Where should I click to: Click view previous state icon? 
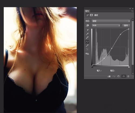click(114, 76)
